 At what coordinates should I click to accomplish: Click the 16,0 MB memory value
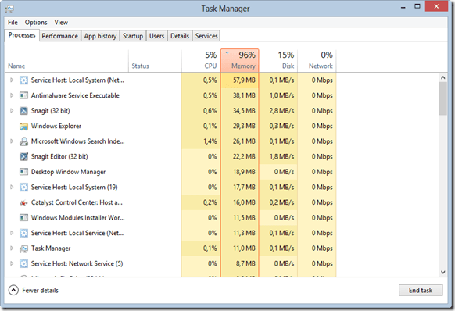click(244, 202)
